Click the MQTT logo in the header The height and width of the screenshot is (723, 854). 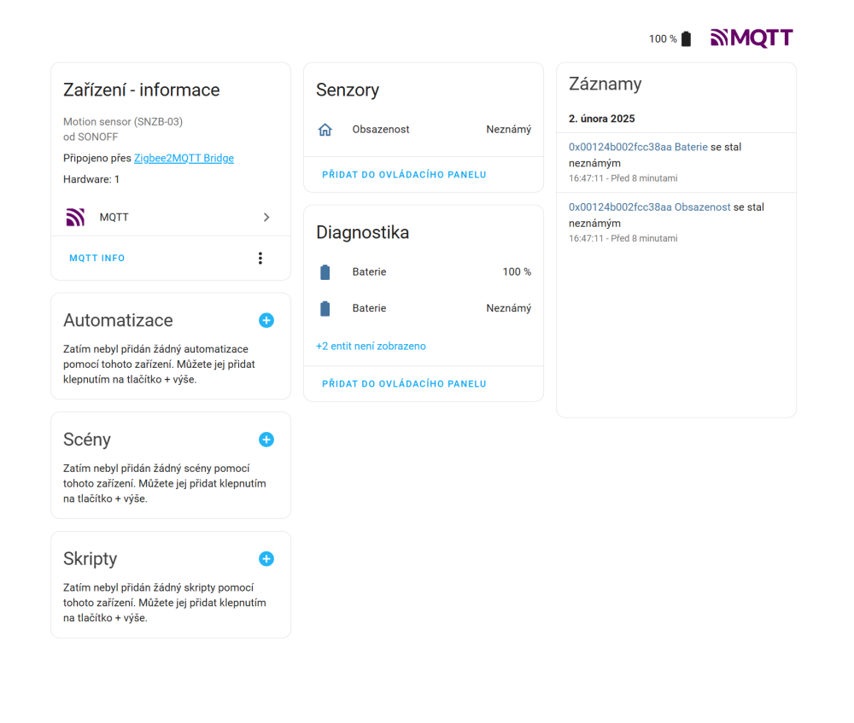pos(752,38)
